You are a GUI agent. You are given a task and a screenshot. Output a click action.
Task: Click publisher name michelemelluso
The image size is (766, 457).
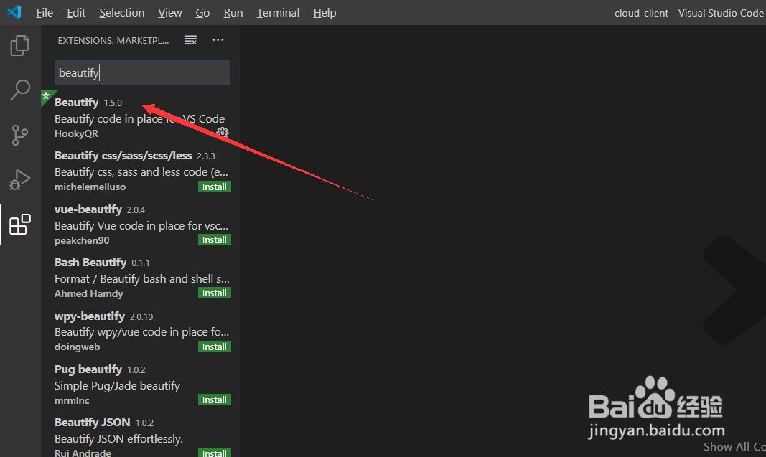pos(90,187)
